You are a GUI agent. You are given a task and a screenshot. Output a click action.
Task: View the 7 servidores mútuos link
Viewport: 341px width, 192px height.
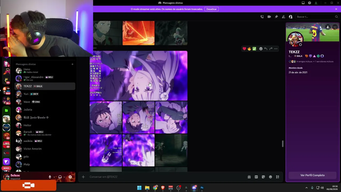pyautogui.click(x=324, y=62)
